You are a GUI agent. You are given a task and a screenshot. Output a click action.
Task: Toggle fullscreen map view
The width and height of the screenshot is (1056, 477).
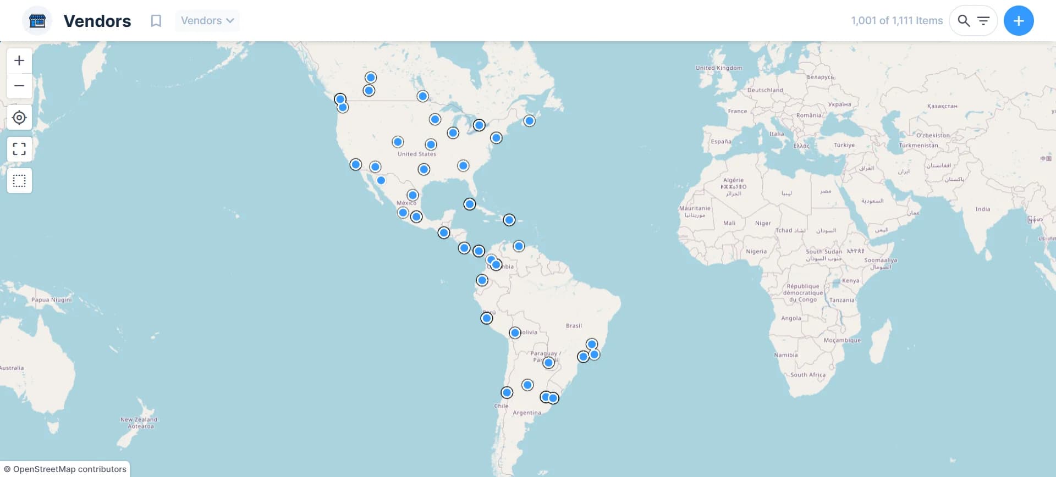pos(19,149)
